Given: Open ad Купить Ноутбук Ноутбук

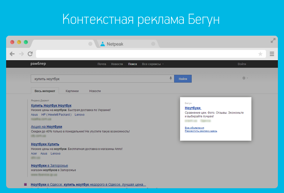Looking at the screenshot, I should [x=51, y=105].
